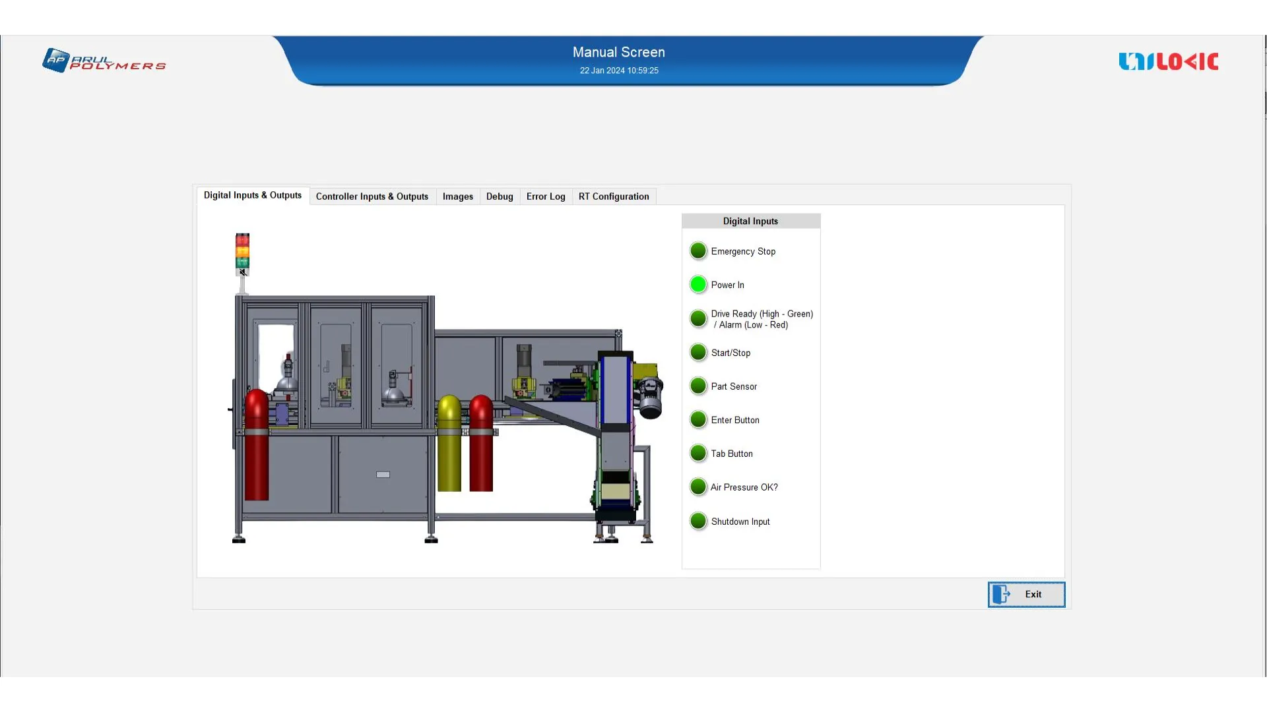The image size is (1267, 712).
Task: Open the Debug tab
Action: coord(500,196)
